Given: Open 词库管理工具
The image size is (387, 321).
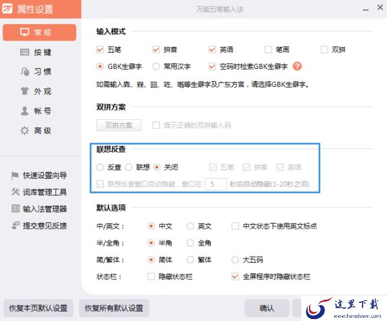Looking at the screenshot, I should click(x=39, y=192).
